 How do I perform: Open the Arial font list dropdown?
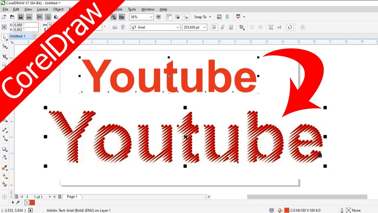pos(178,27)
